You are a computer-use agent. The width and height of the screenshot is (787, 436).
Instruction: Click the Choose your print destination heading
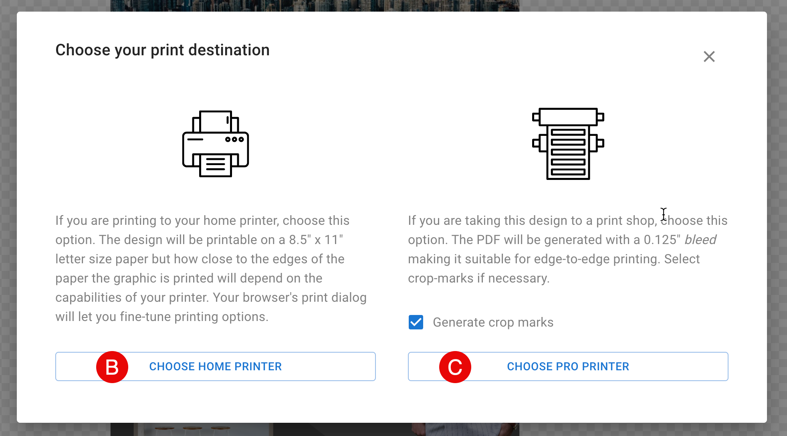[x=162, y=50]
